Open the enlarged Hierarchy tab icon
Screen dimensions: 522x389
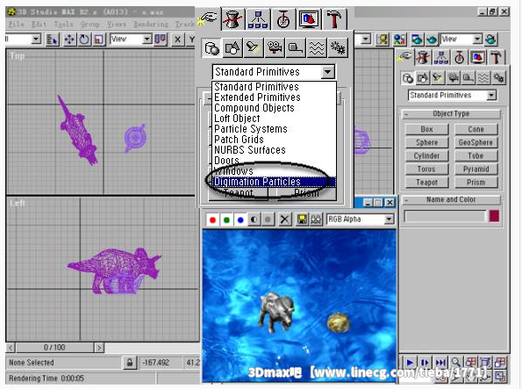point(258,19)
